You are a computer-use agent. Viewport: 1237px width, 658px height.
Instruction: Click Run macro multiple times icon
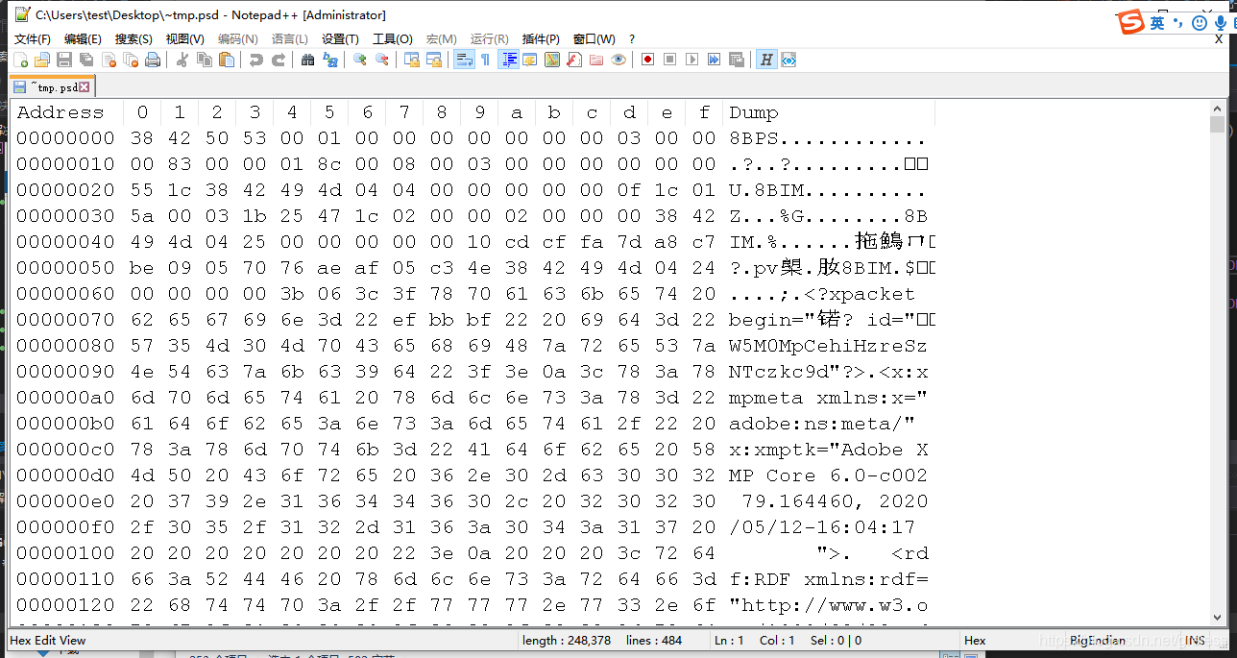pyautogui.click(x=715, y=60)
